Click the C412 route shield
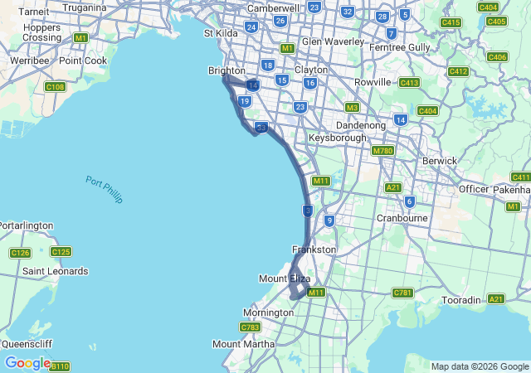The height and width of the screenshot is (373, 531). (x=458, y=71)
